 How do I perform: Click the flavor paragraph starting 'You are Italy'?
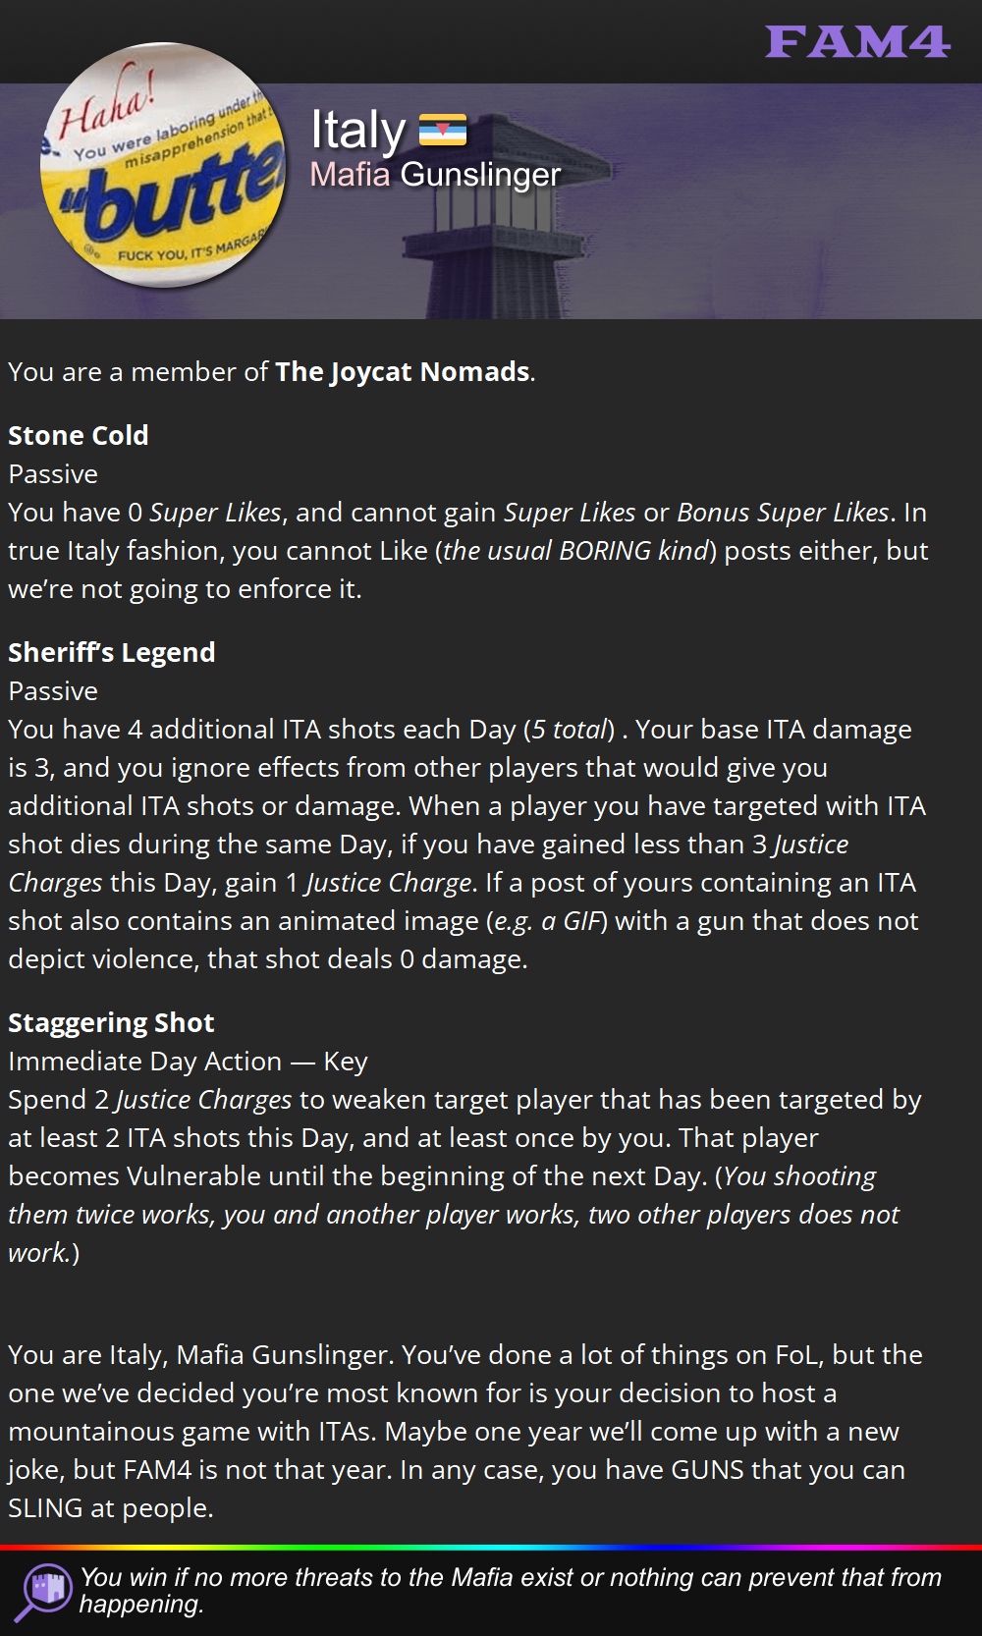pyautogui.click(x=466, y=1431)
